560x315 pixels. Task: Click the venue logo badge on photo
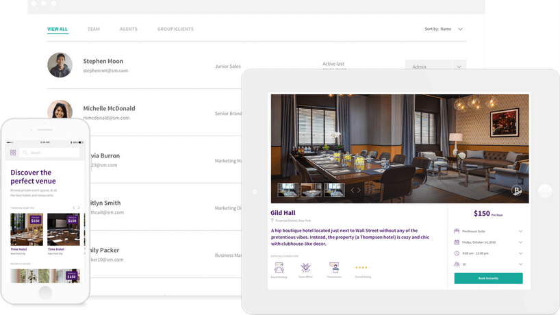(x=517, y=191)
